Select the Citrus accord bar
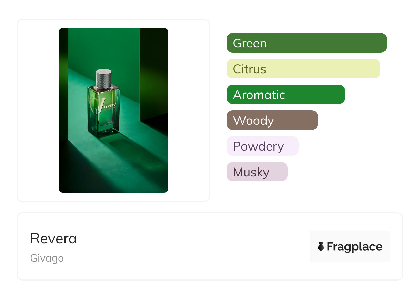The width and height of the screenshot is (420, 297). pyautogui.click(x=303, y=69)
